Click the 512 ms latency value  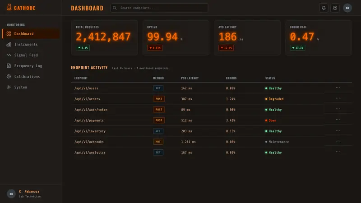click(186, 120)
